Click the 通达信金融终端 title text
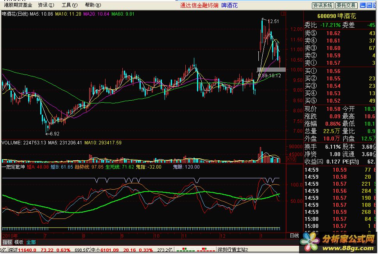The width and height of the screenshot is (378, 254). [199, 5]
